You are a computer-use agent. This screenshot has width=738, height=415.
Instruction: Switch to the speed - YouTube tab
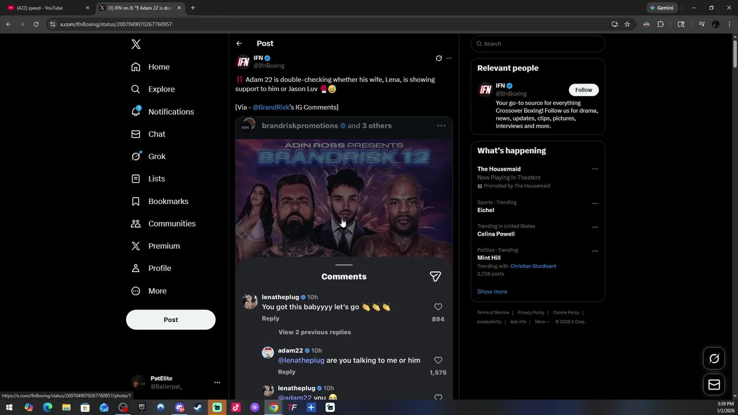click(x=47, y=8)
